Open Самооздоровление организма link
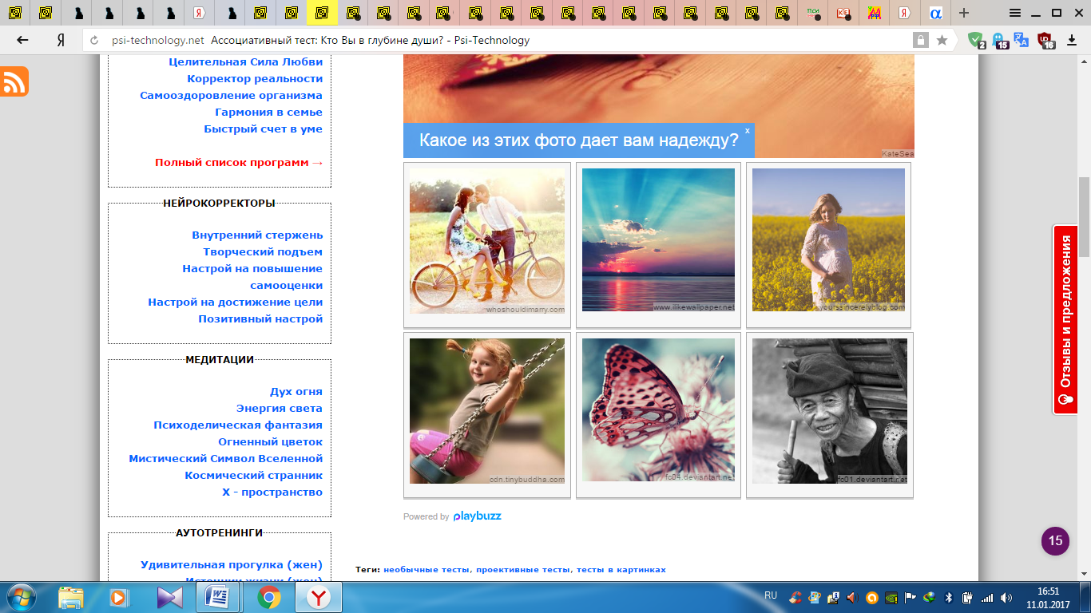1091x613 pixels. pyautogui.click(x=232, y=95)
